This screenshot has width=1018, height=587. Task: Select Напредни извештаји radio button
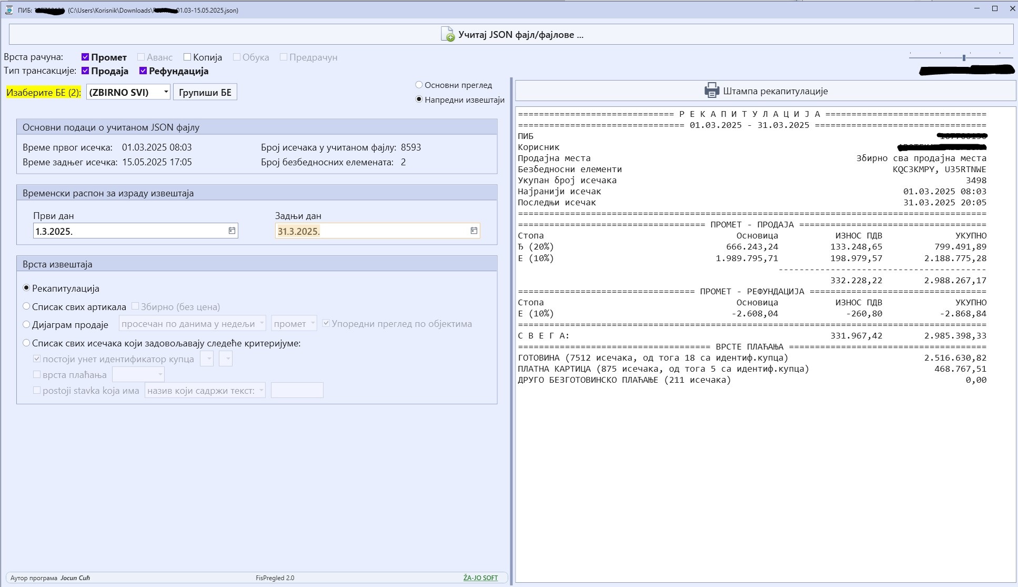point(419,100)
